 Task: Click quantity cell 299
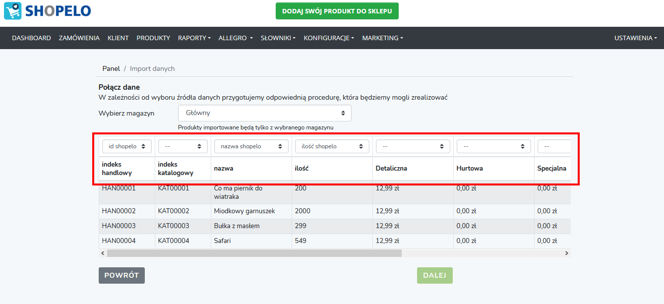pos(332,226)
